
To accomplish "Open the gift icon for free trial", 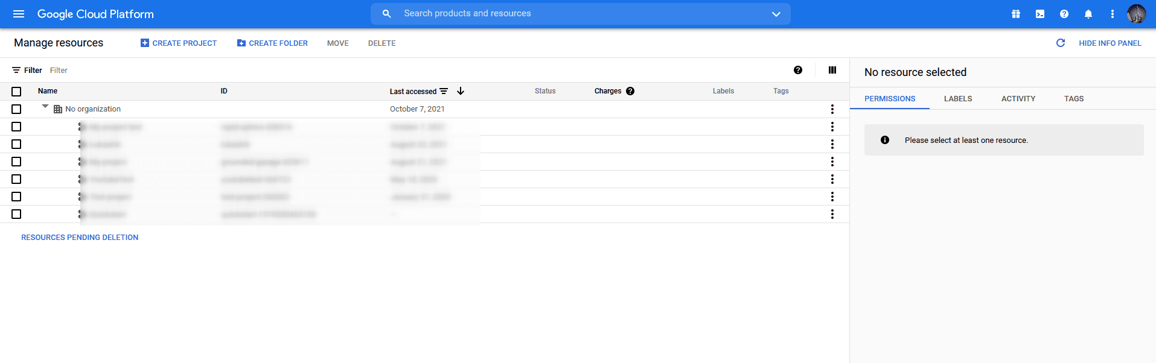I will (1016, 14).
